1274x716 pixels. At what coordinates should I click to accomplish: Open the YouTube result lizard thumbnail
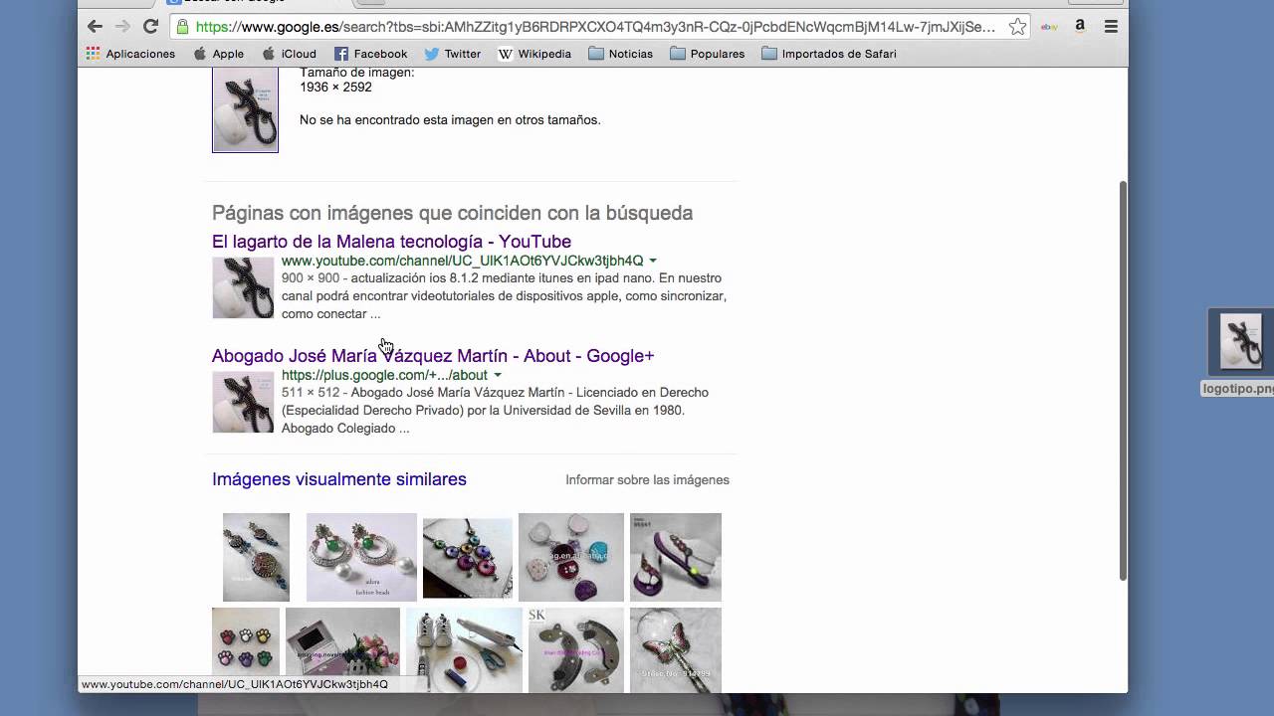243,287
